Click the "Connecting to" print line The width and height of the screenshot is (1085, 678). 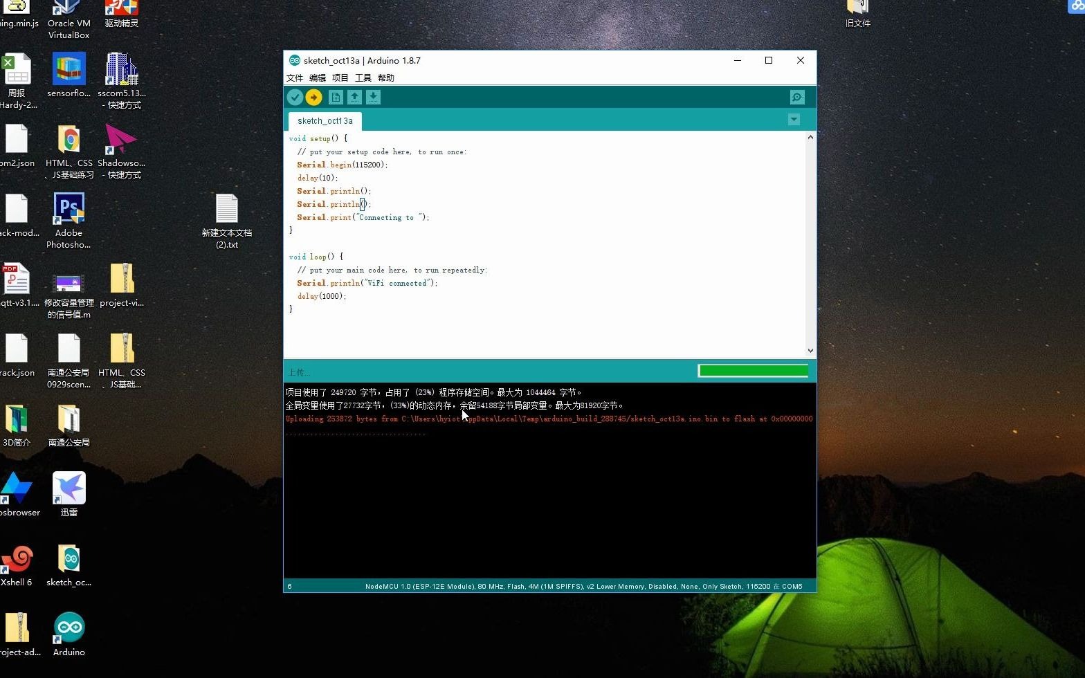pos(363,217)
